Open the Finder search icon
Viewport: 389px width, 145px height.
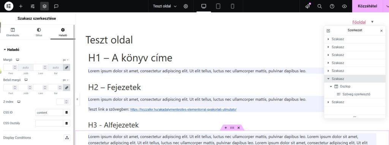(x=320, y=6)
